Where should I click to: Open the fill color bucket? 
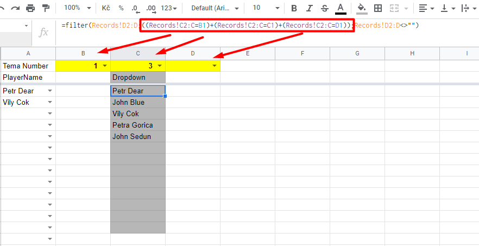tap(362, 9)
